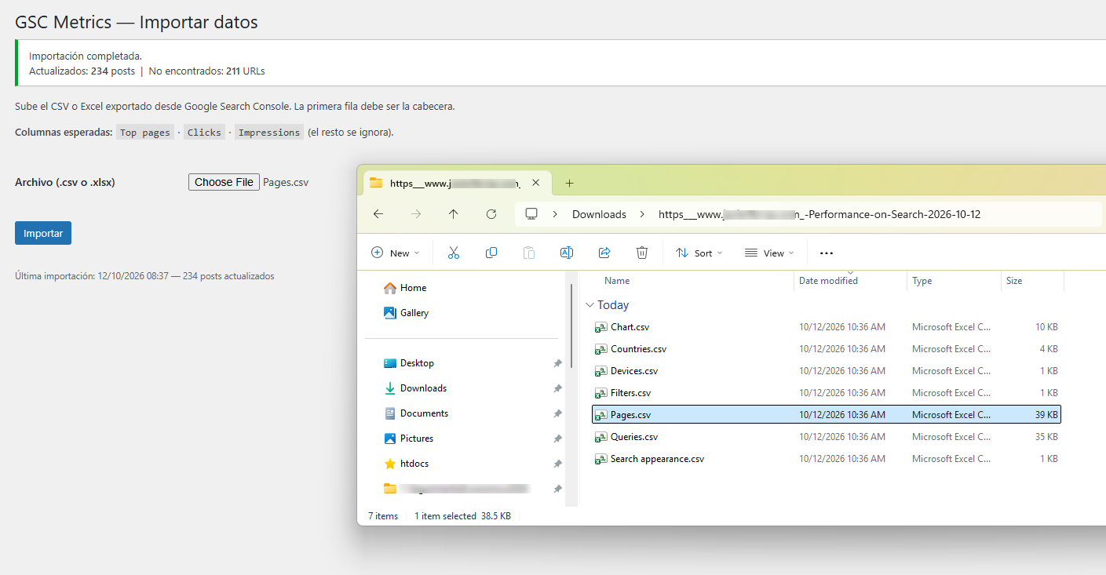Collapse the Today group chevron

click(590, 305)
